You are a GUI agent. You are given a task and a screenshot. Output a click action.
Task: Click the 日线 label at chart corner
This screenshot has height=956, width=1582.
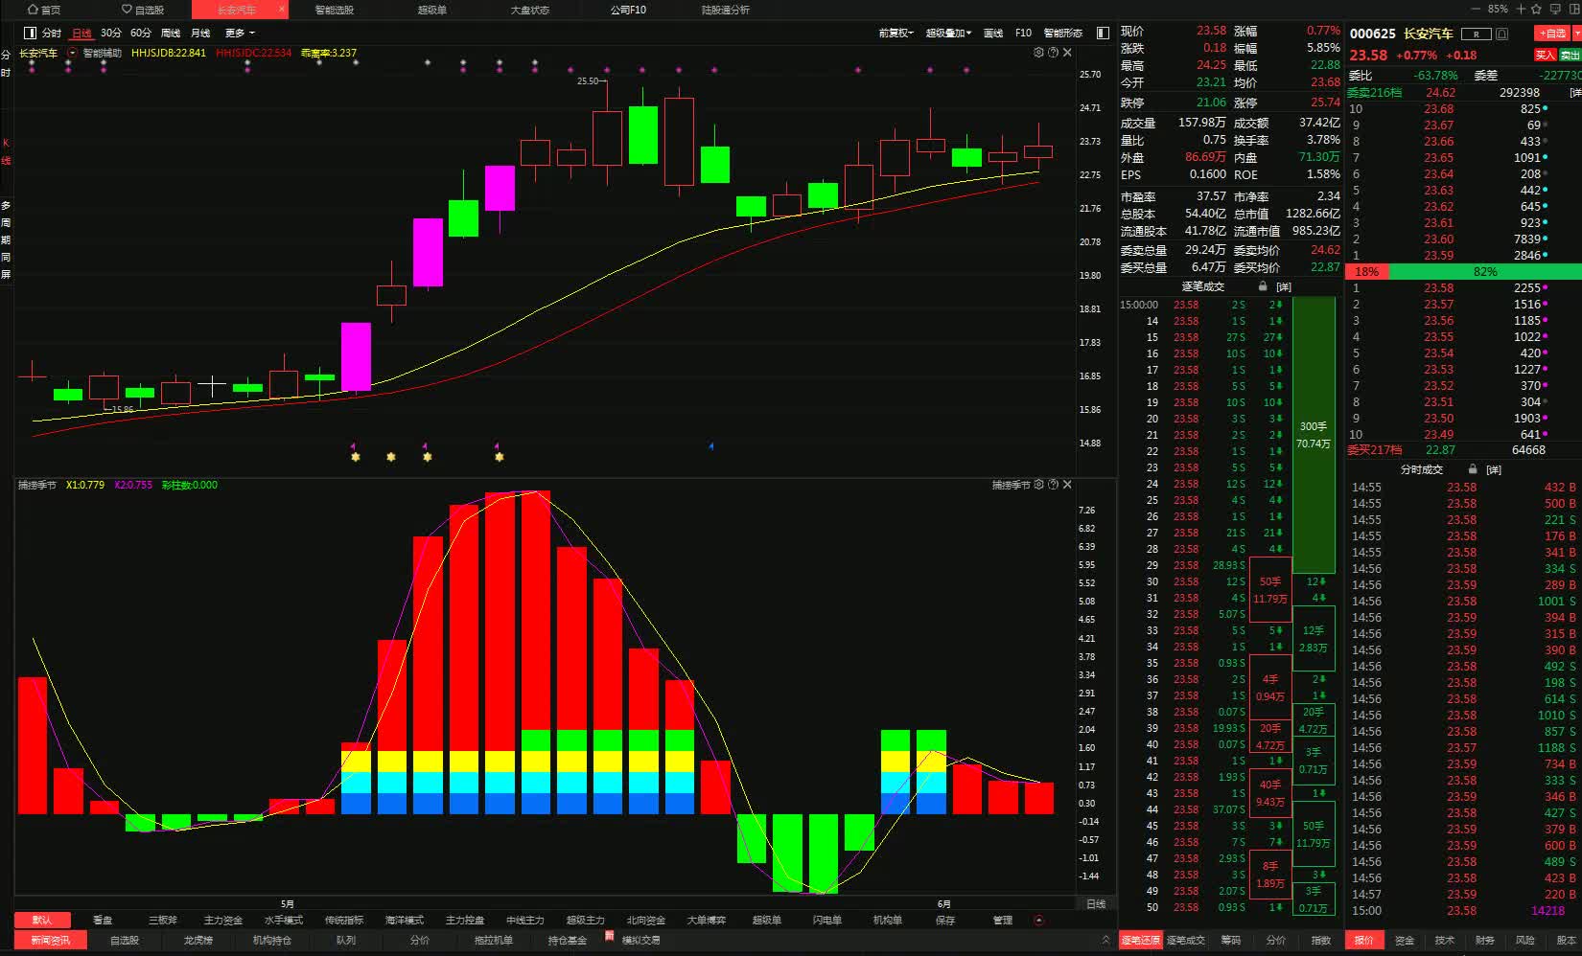click(x=1095, y=903)
